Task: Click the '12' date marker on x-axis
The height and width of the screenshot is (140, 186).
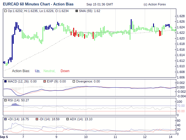Action: [x=145, y=137]
